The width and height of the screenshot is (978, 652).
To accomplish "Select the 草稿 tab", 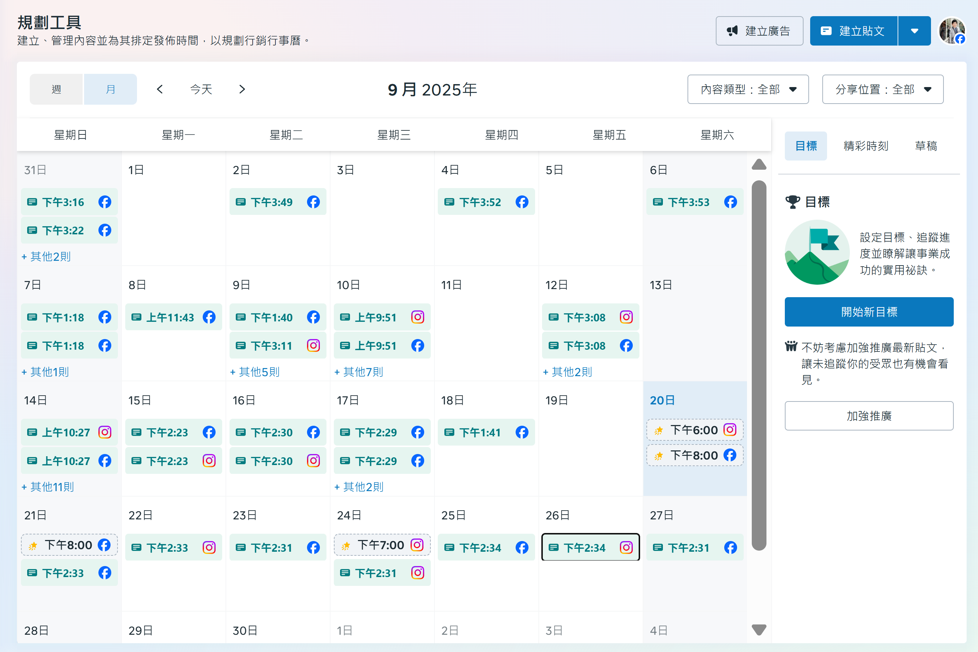I will [x=925, y=146].
